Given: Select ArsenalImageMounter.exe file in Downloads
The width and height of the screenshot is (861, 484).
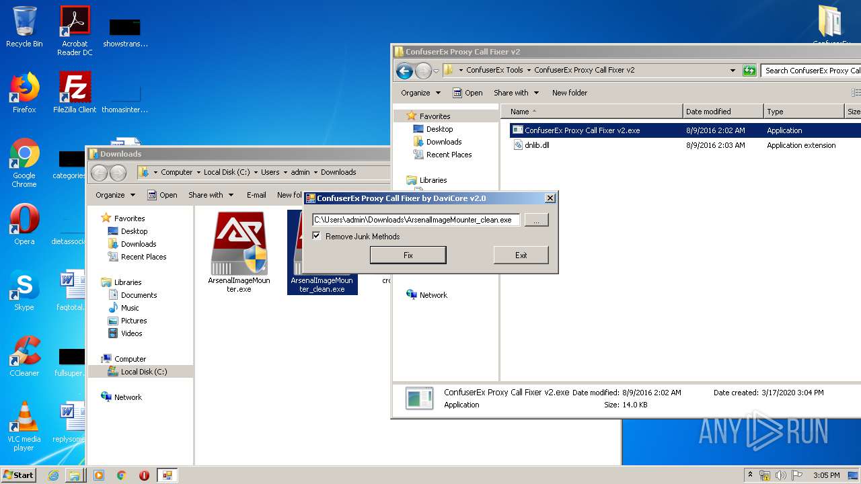Looking at the screenshot, I should point(239,252).
